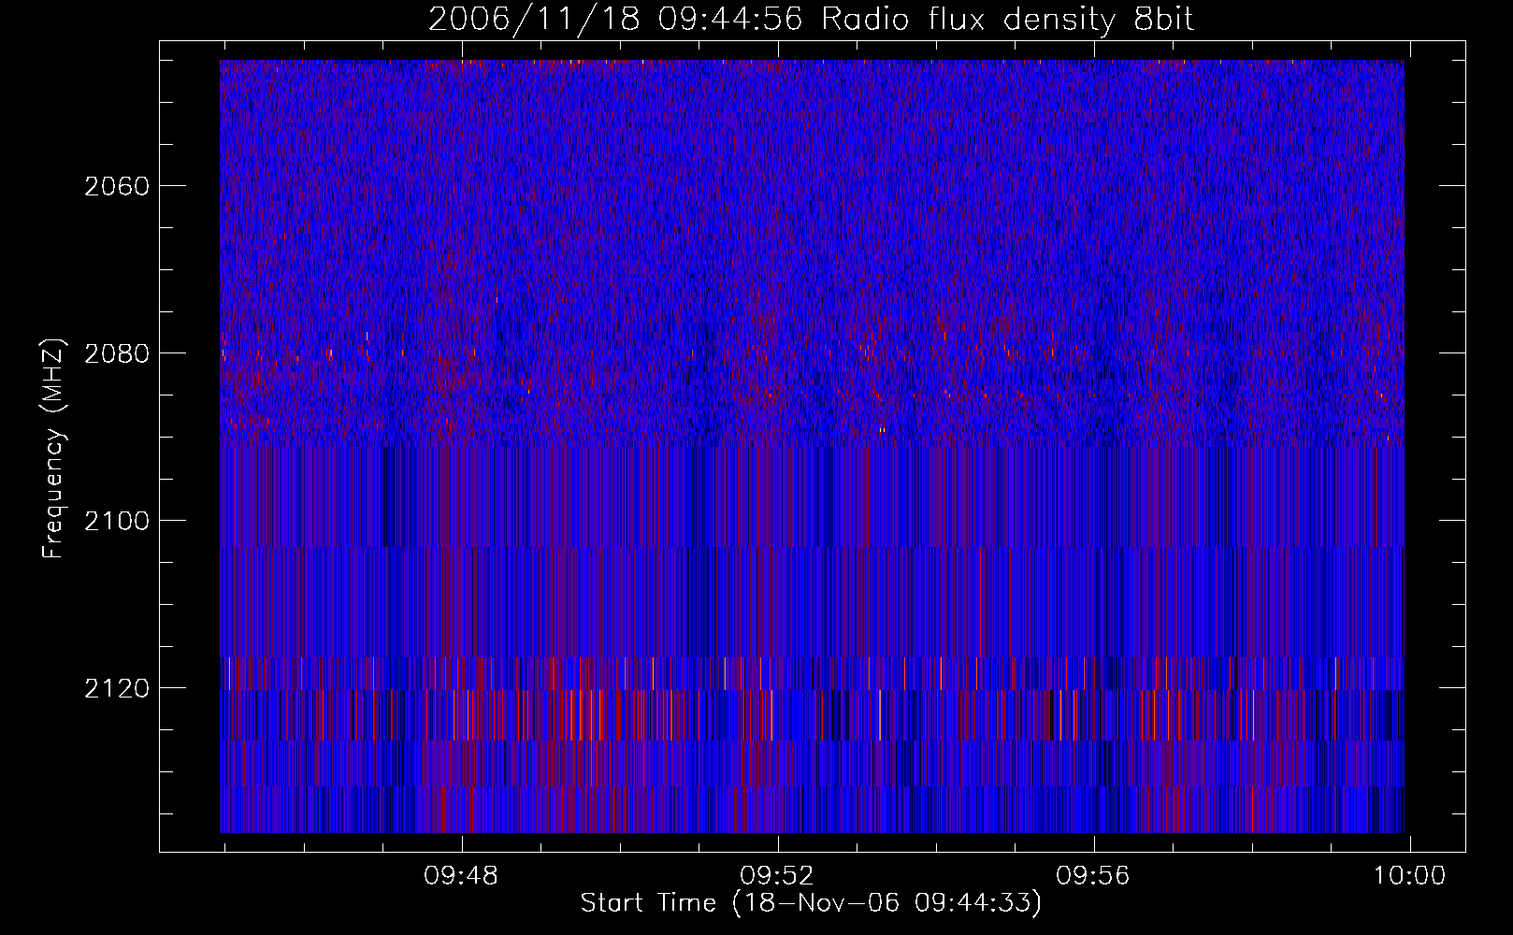The width and height of the screenshot is (1513, 935).
Task: Select the 2080 frequency tick label
Action: click(116, 353)
